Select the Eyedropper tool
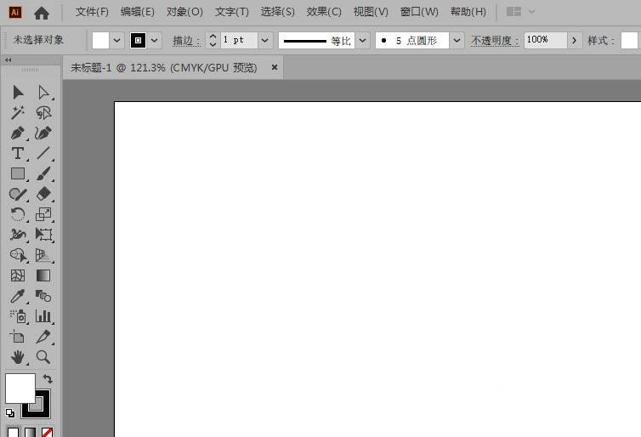The width and height of the screenshot is (641, 437). tap(18, 296)
